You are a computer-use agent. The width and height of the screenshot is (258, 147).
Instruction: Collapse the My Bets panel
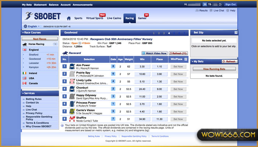[193, 61]
